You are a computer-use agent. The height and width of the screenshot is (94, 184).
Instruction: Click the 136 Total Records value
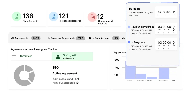coord(28,16)
